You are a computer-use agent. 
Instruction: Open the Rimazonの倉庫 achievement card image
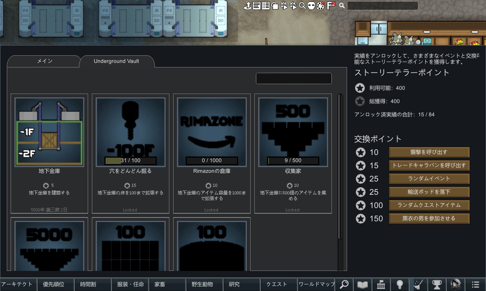pyautogui.click(x=212, y=132)
